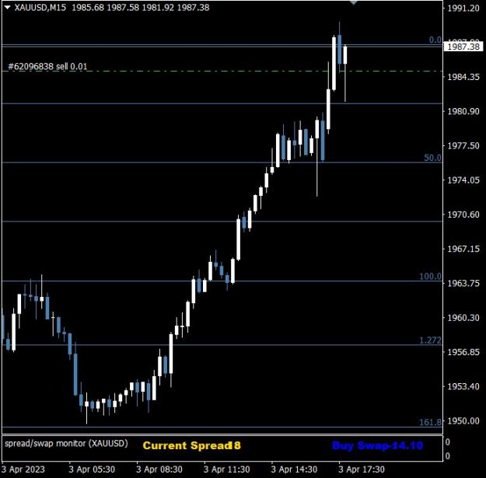486x478 pixels.
Task: Click price scale value 1980.90
Action: [463, 111]
